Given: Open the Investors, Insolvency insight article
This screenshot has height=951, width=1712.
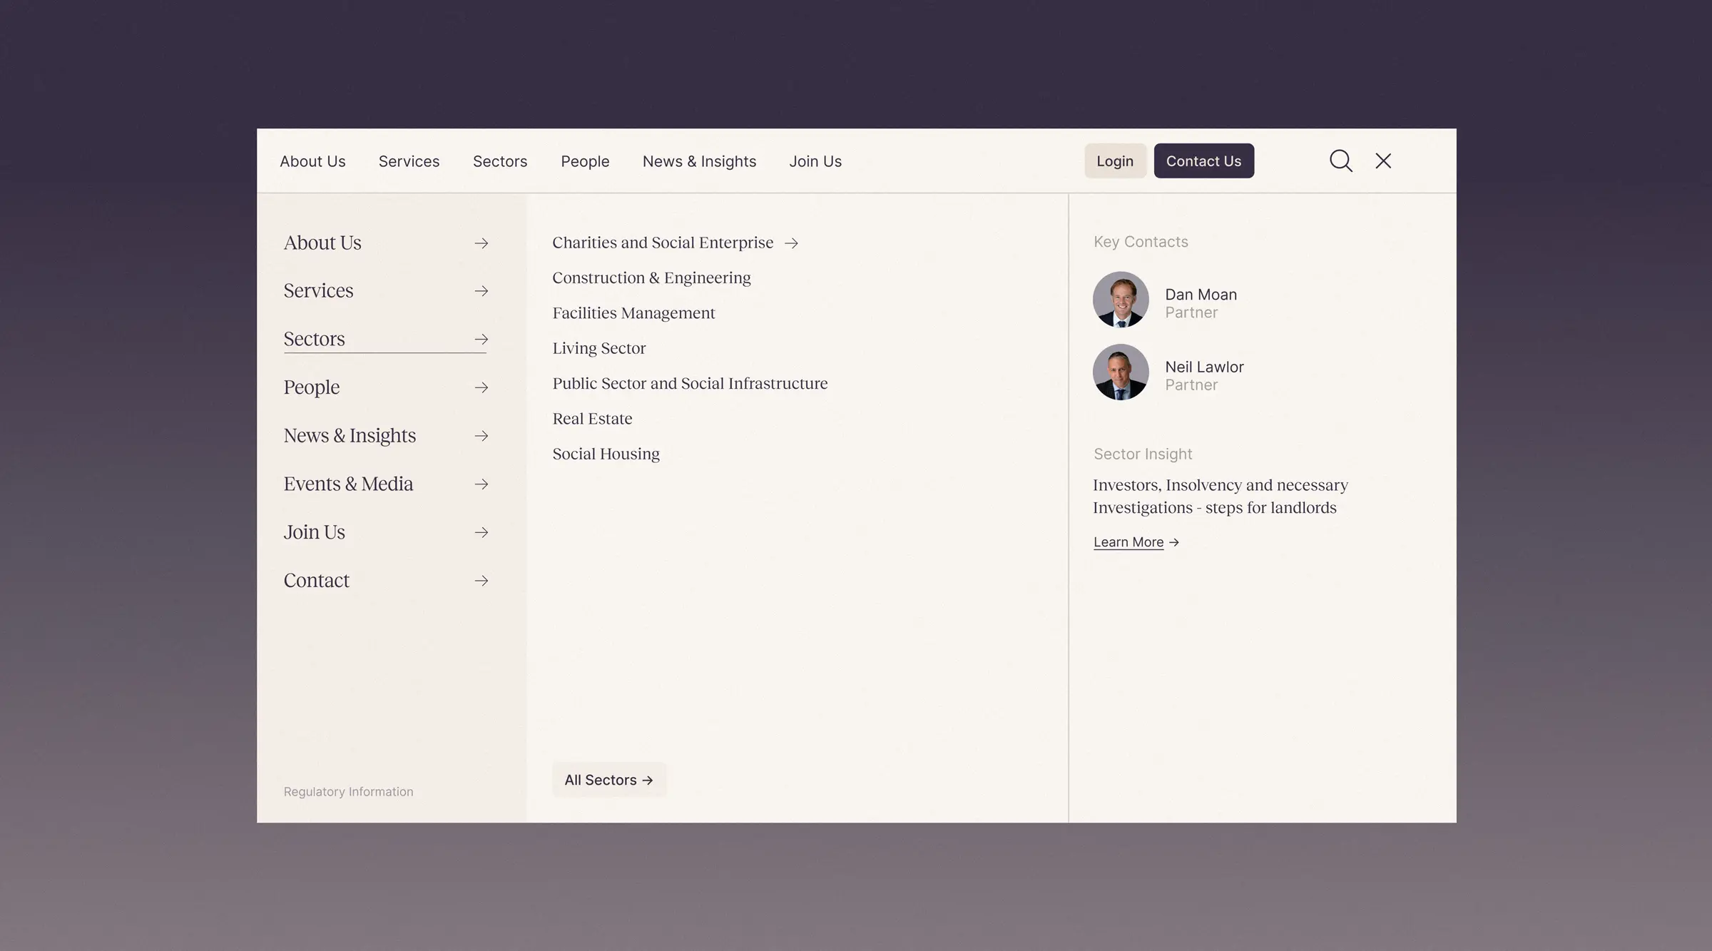Looking at the screenshot, I should [x=1221, y=496].
